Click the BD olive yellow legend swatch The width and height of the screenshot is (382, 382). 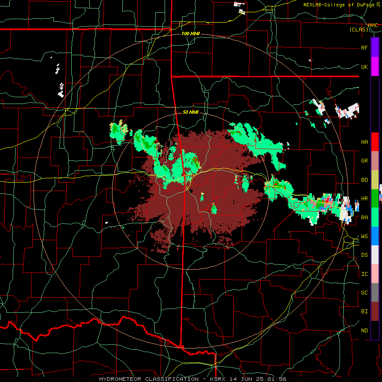pyautogui.click(x=375, y=180)
